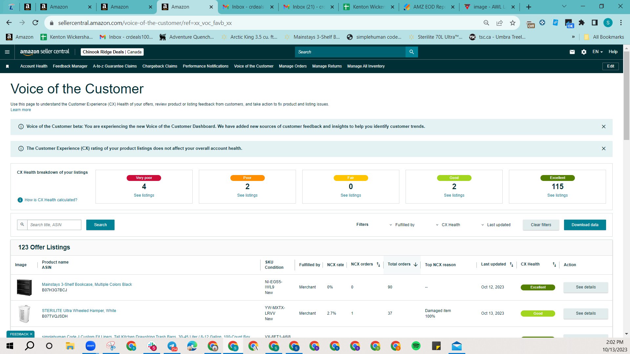Screen dimensions: 630x354
Task: Go back with the browser back arrow
Action: click(x=9, y=23)
